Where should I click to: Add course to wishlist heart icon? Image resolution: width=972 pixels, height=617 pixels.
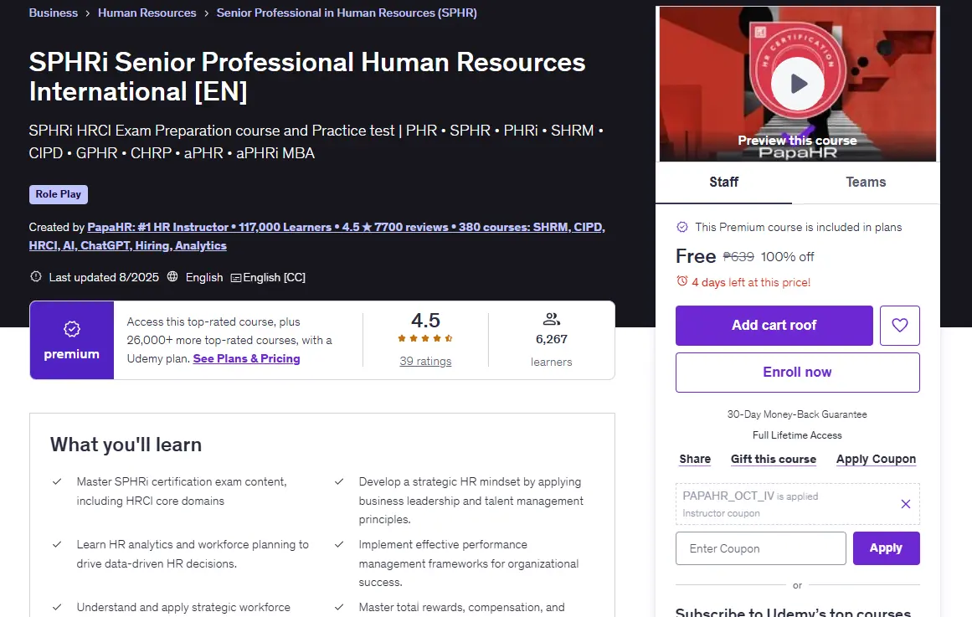point(899,326)
